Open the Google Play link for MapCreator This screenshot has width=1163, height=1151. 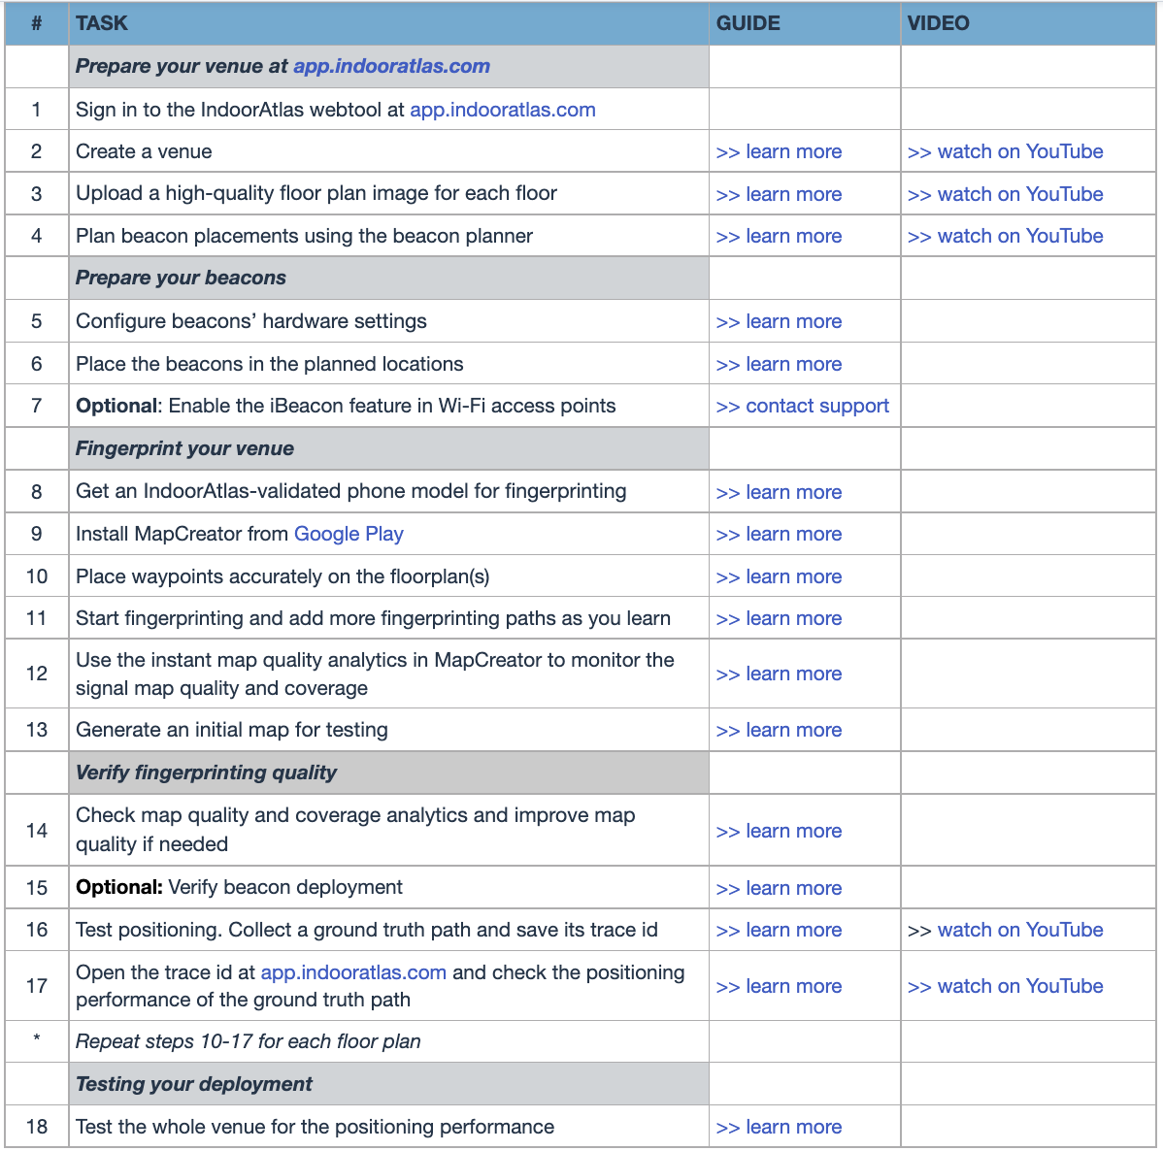(349, 534)
